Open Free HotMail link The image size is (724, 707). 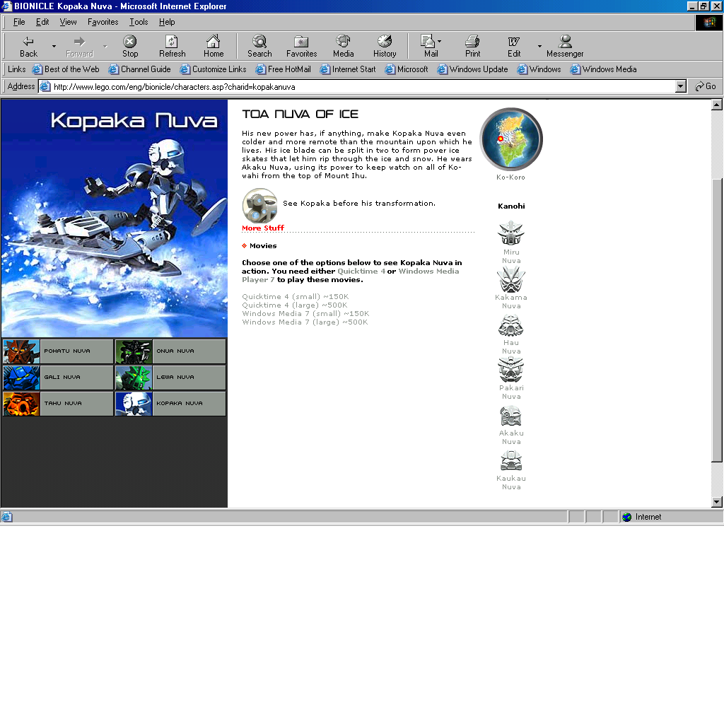point(283,69)
